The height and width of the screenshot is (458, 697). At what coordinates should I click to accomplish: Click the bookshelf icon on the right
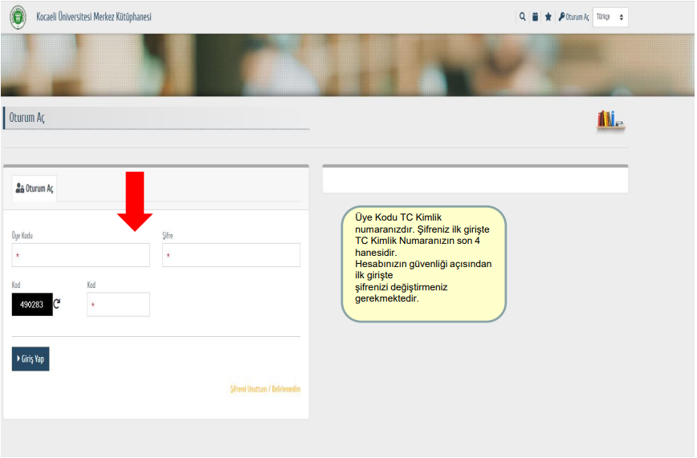pos(611,120)
